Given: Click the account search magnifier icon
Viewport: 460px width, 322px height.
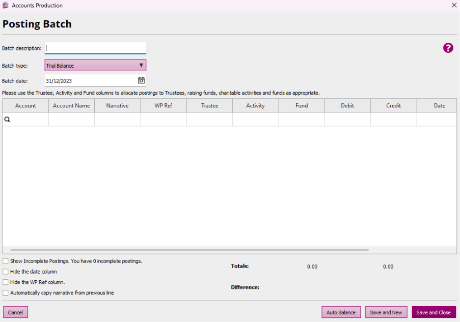Looking at the screenshot, I should [x=8, y=120].
